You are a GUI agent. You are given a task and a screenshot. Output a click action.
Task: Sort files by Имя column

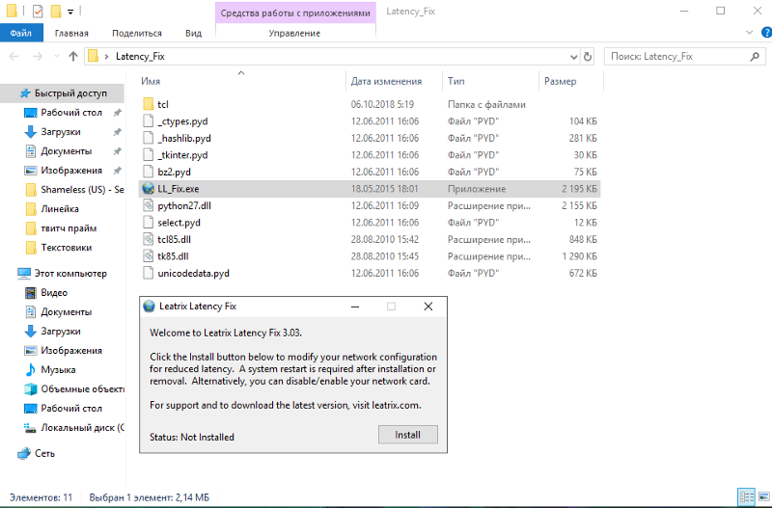pos(151,81)
